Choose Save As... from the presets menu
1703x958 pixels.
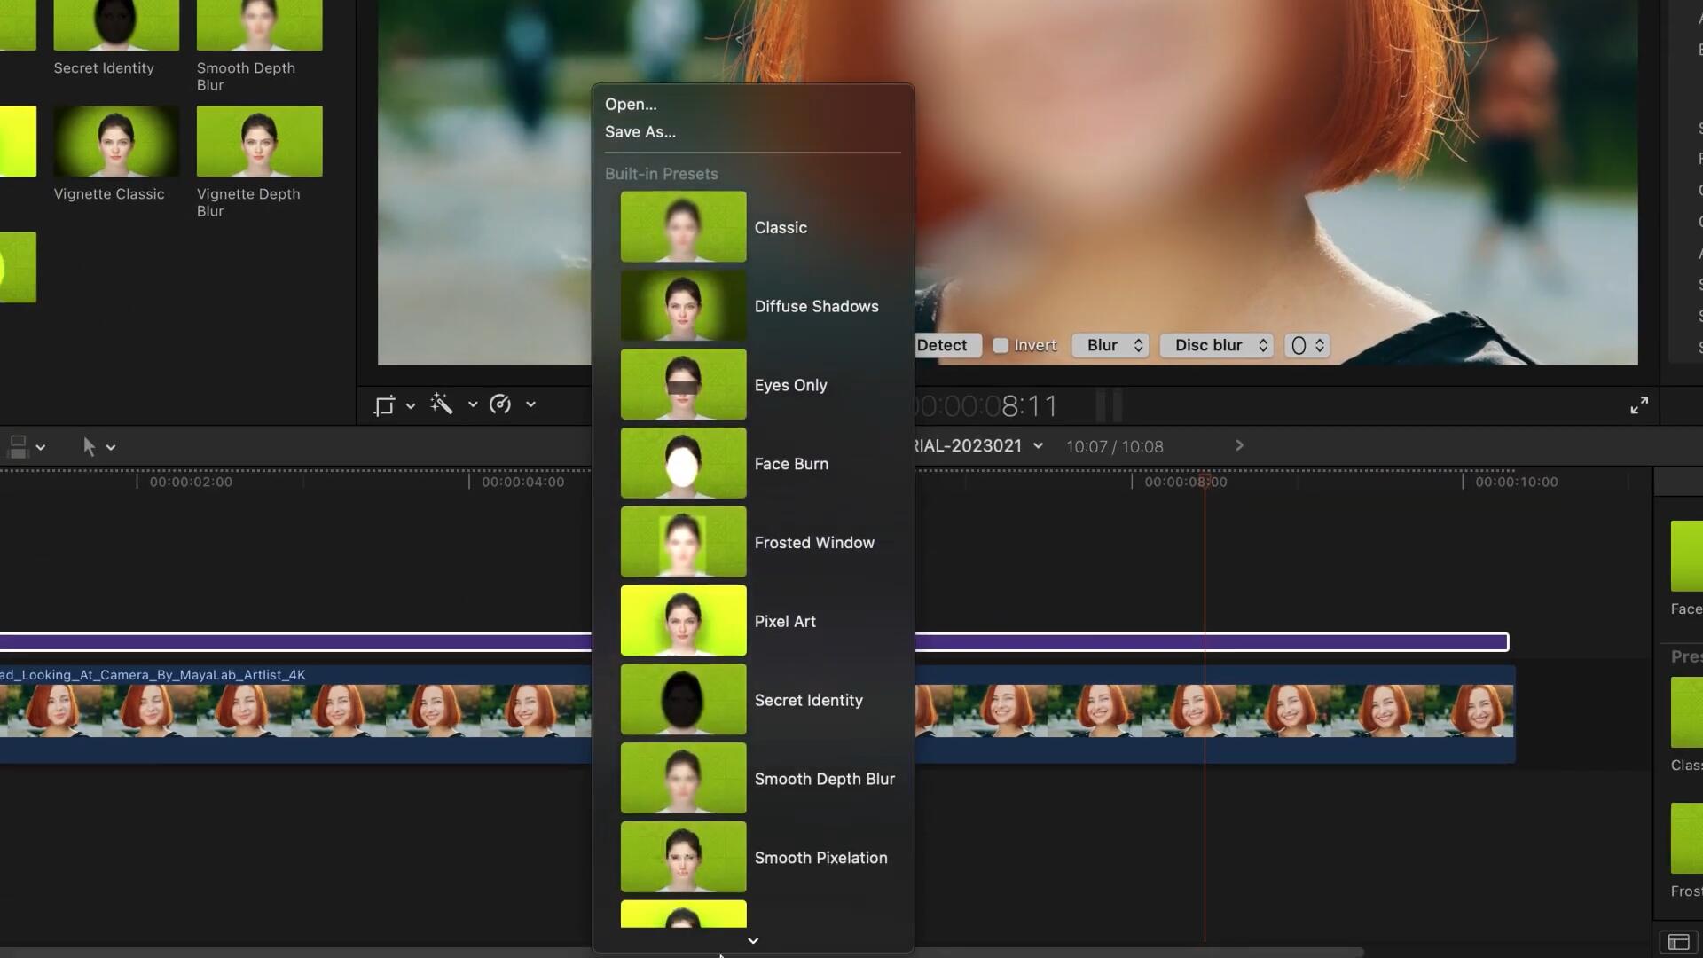tap(640, 131)
